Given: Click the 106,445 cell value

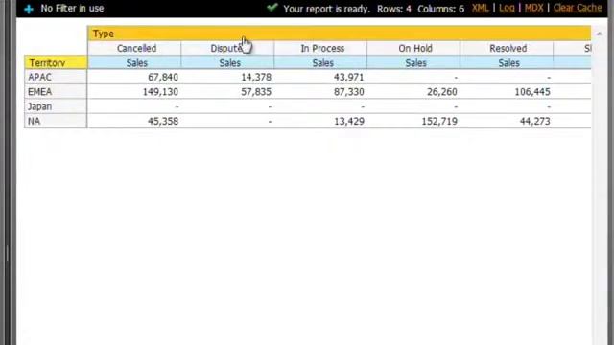Looking at the screenshot, I should click(x=532, y=92).
